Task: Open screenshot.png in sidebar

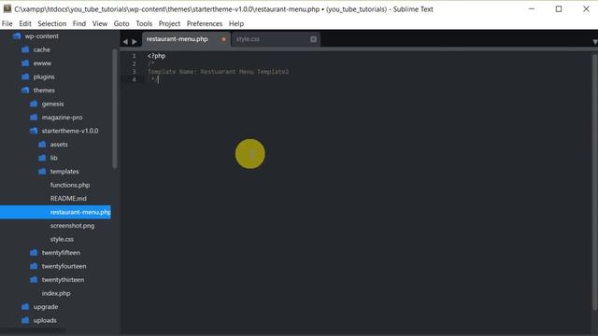Action: coord(72,226)
